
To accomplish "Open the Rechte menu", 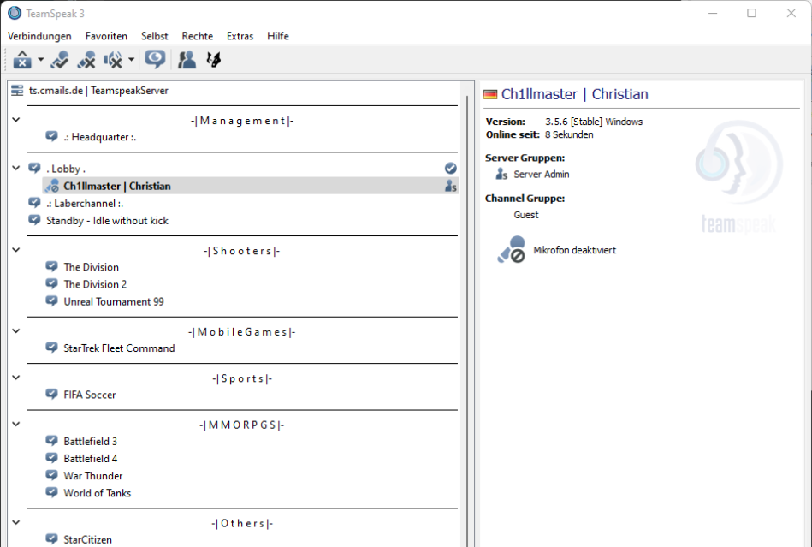I will tap(198, 36).
